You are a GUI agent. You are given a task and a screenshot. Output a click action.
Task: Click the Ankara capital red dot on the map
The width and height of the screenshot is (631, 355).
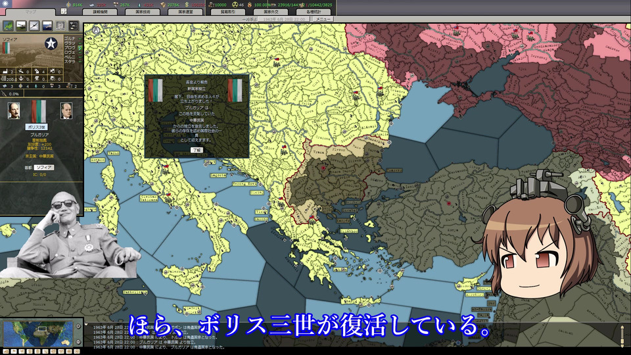[449, 204]
